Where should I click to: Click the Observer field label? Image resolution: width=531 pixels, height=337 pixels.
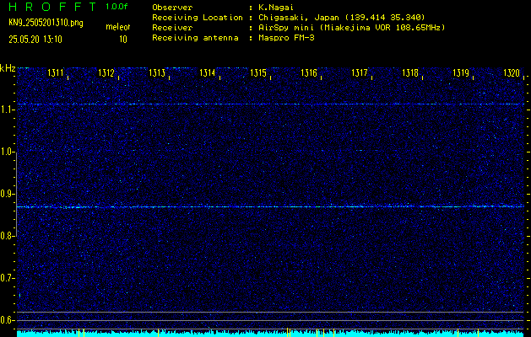pos(172,7)
